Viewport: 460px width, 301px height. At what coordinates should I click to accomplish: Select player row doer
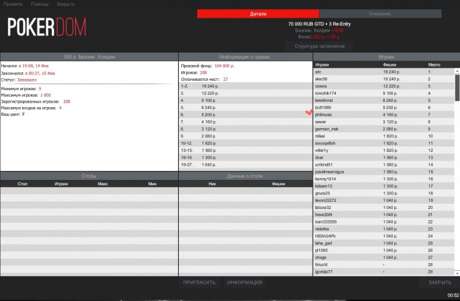pos(384,158)
